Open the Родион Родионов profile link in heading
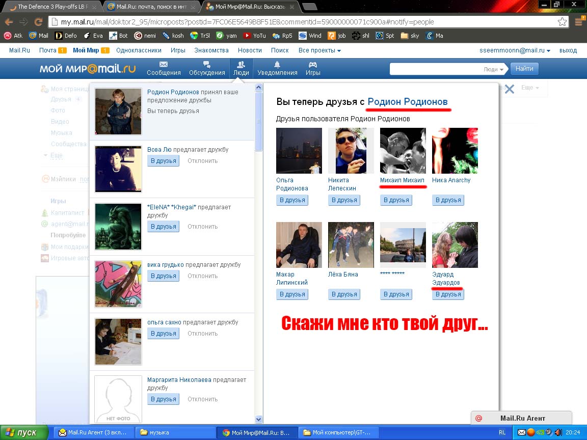The width and height of the screenshot is (587, 440). 407,102
